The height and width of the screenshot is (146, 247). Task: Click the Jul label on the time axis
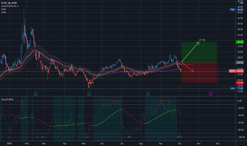click(122, 143)
